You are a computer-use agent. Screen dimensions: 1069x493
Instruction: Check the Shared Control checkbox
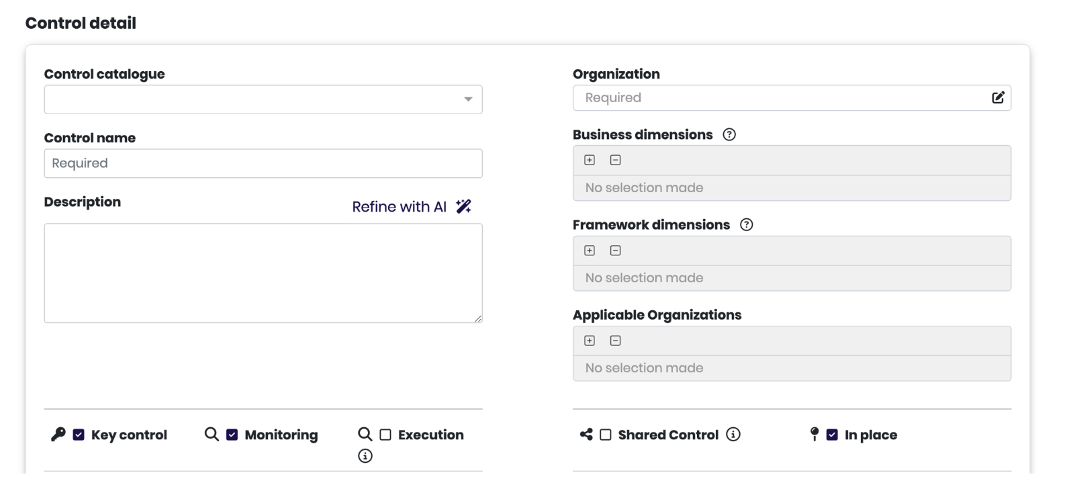[x=605, y=435]
